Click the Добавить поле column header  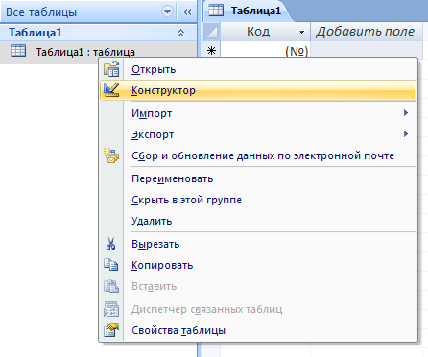[366, 32]
